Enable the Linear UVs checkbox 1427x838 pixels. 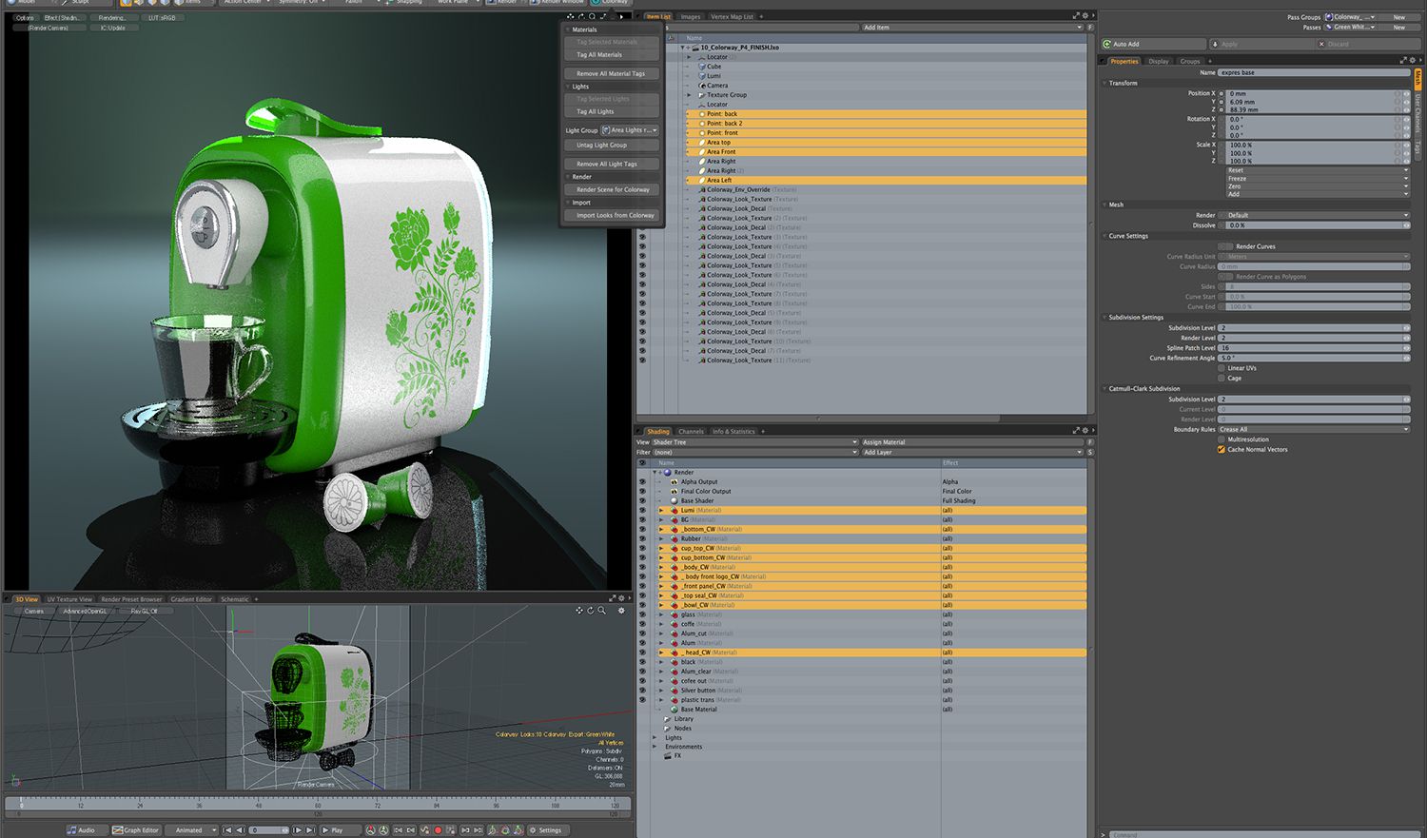pyautogui.click(x=1222, y=368)
